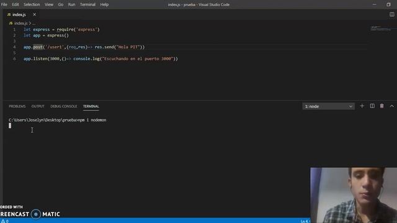Click '/user1' route string on line 4
This screenshot has width=397, height=223.
55,47
